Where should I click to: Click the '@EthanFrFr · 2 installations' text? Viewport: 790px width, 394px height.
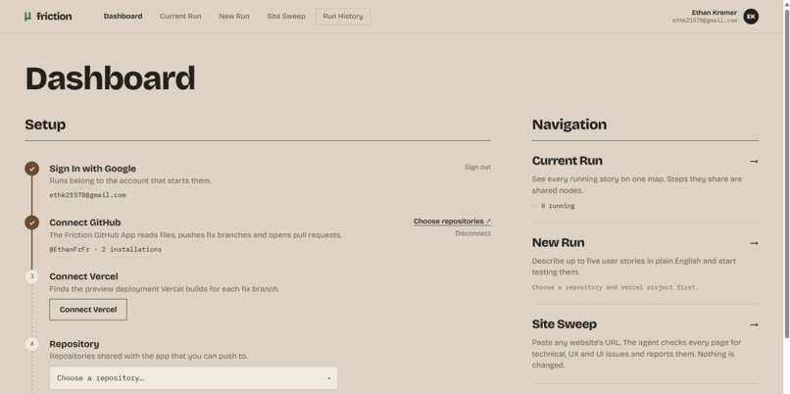pos(106,249)
